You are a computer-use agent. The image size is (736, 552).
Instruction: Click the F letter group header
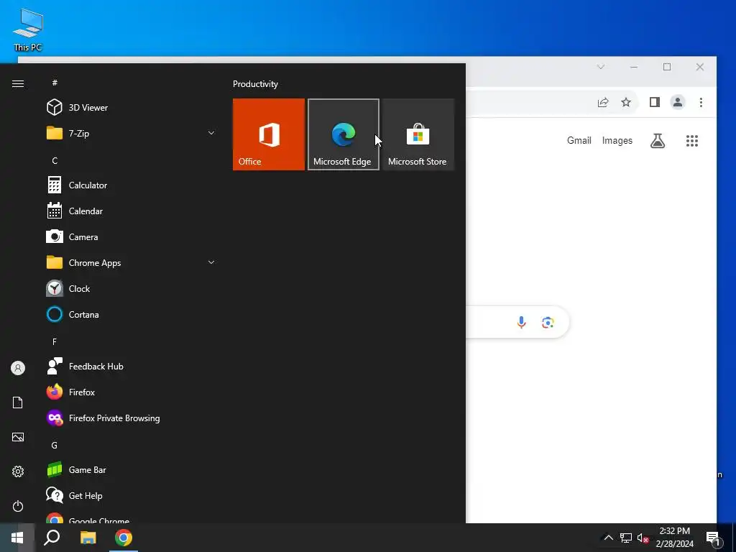point(55,341)
